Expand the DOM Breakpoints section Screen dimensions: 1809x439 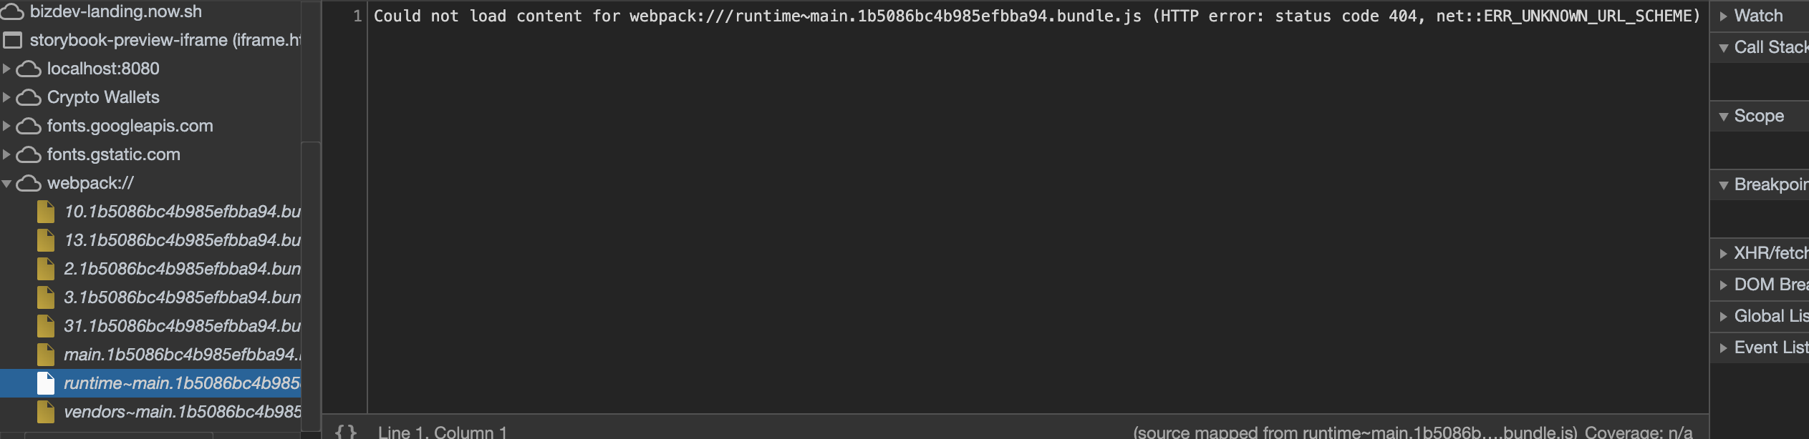[1724, 284]
